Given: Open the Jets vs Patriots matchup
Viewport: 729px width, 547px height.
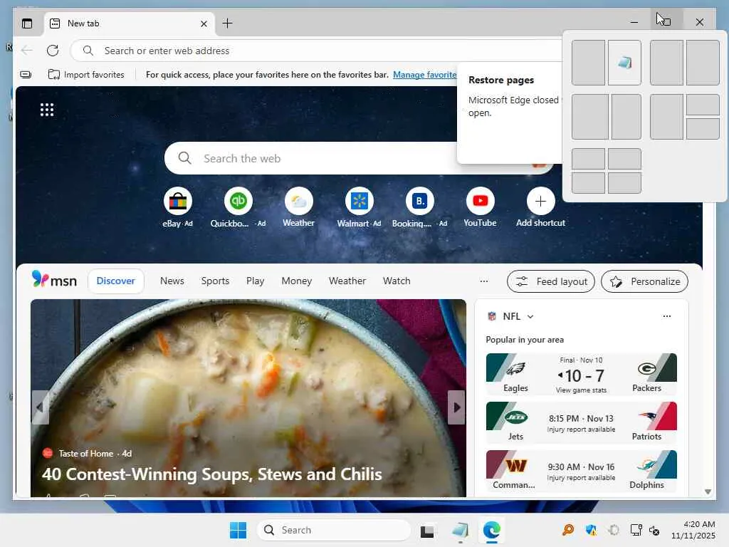Looking at the screenshot, I should (x=581, y=423).
